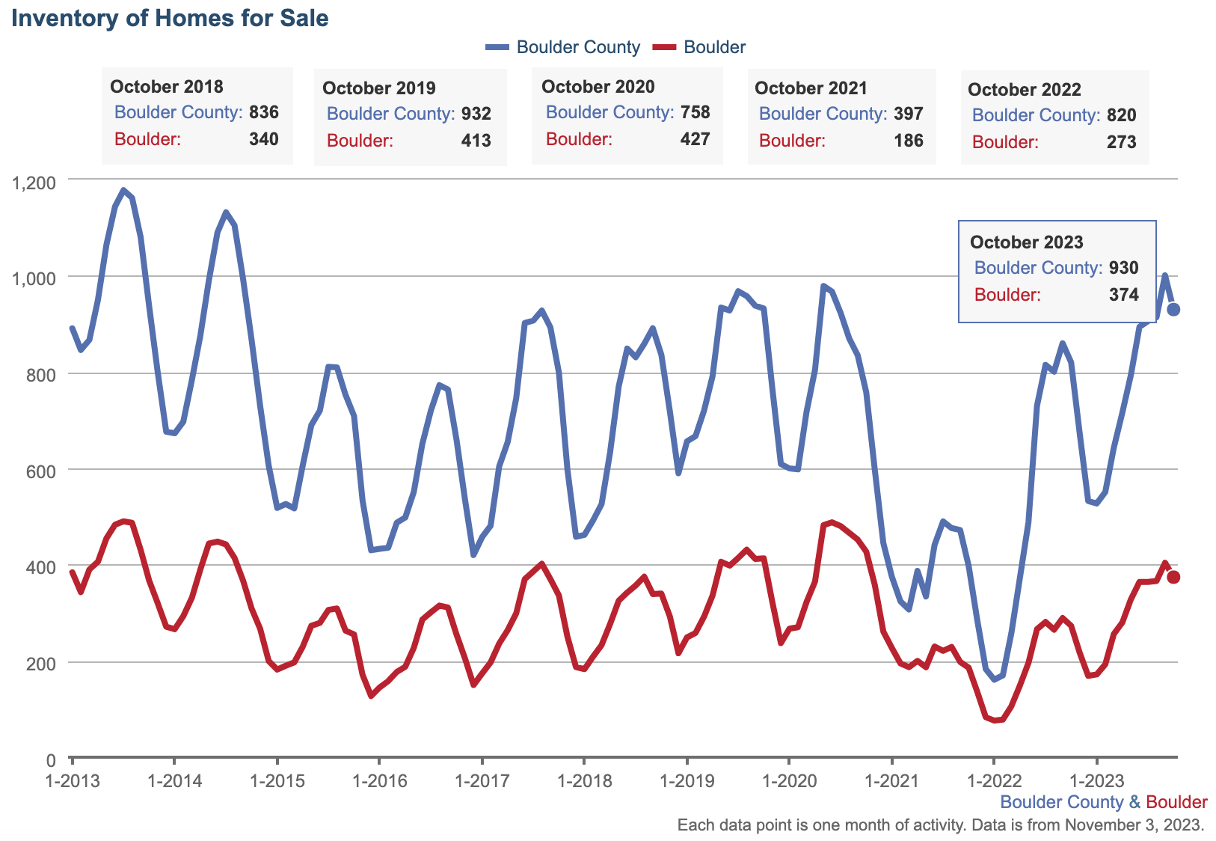Click the 1-2016 x-axis label
1216x841 pixels.
pos(380,781)
